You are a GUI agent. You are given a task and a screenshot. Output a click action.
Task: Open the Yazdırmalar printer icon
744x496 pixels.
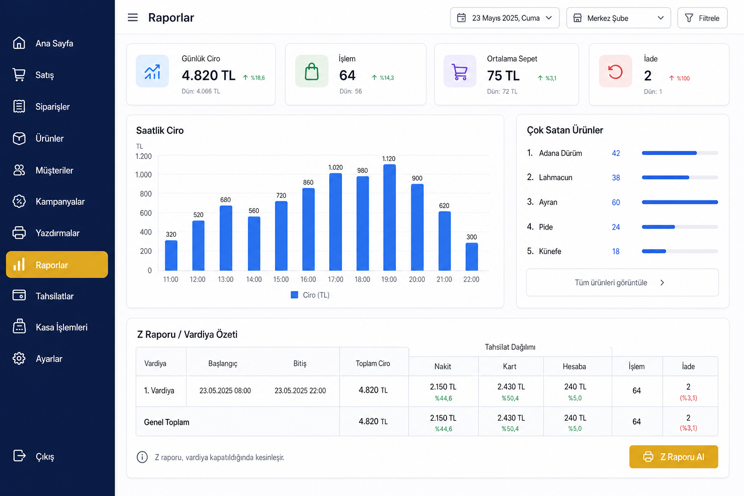pyautogui.click(x=19, y=233)
